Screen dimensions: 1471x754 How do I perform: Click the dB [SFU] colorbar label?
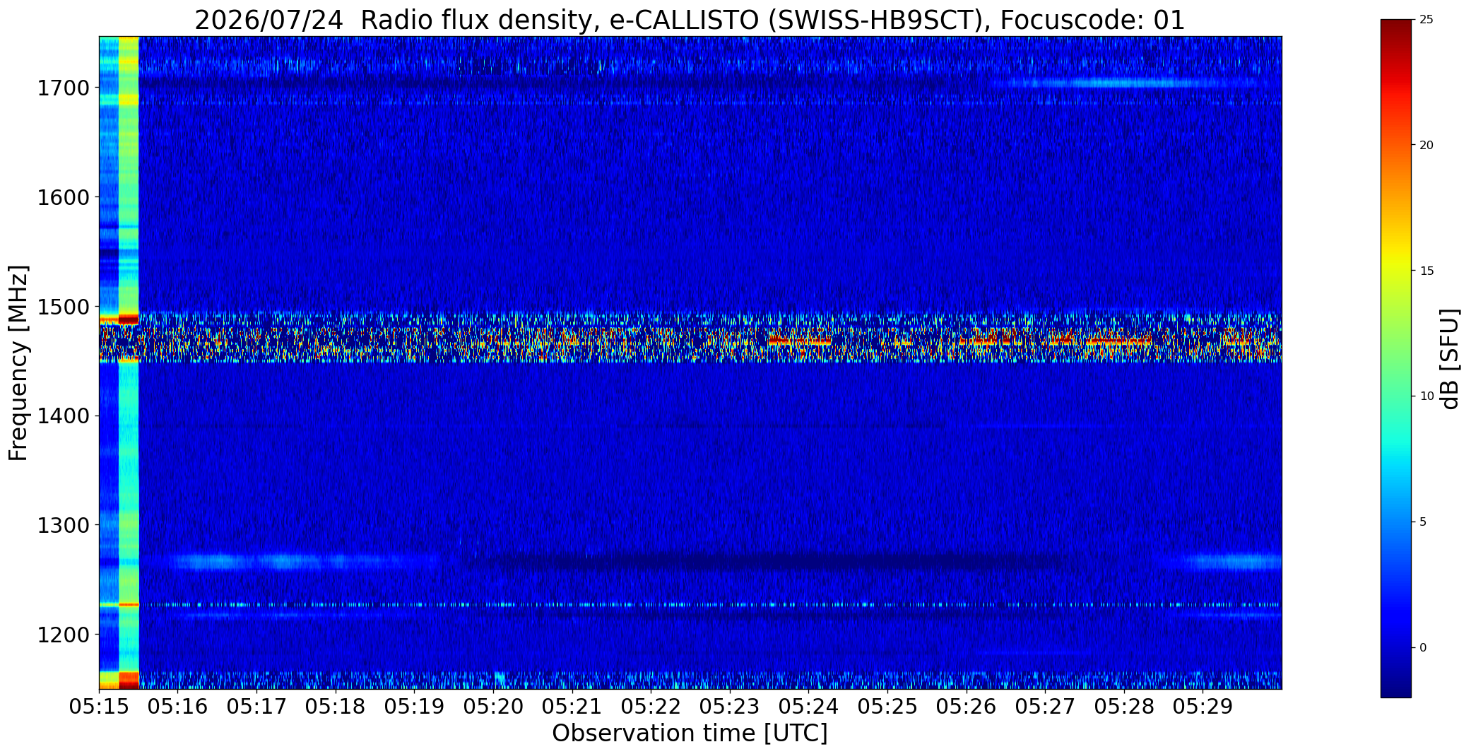(x=1450, y=359)
